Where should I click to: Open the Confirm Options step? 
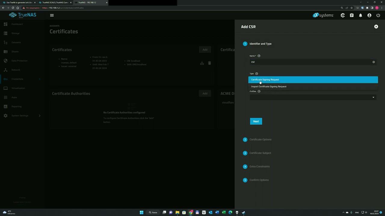point(259,180)
